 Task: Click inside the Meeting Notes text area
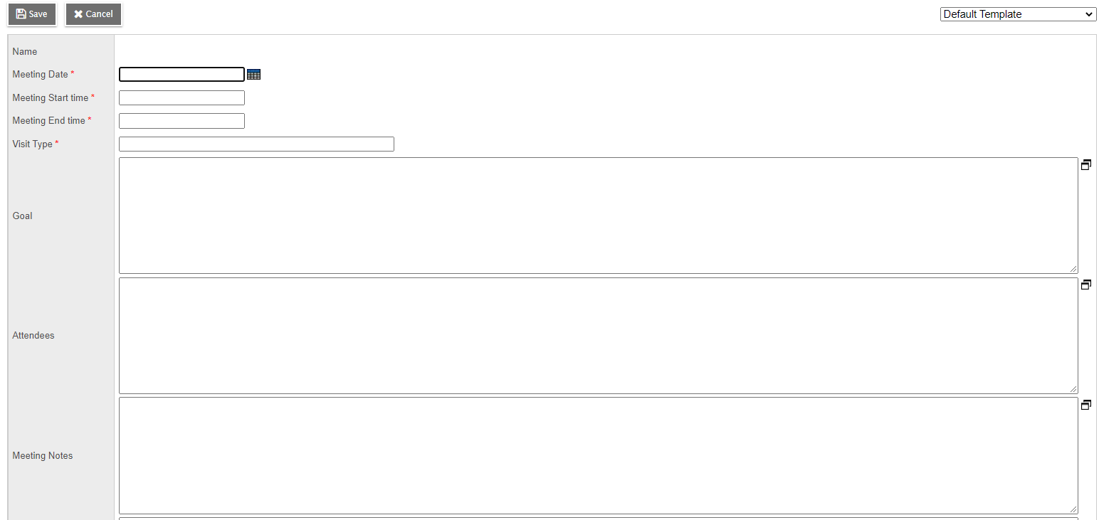(598, 455)
